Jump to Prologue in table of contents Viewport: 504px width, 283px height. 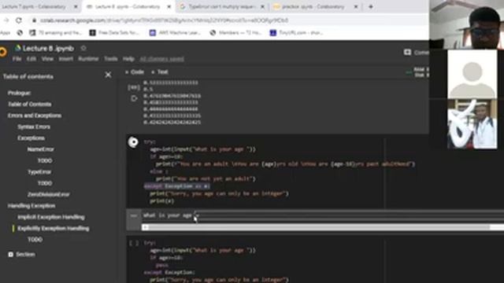click(19, 93)
